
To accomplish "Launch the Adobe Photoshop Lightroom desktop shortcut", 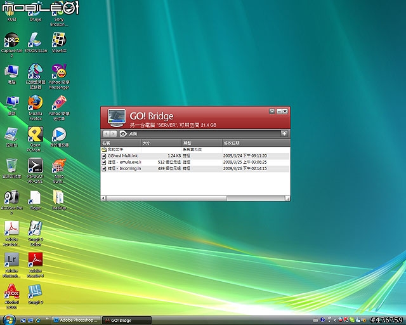I will (x=11, y=265).
